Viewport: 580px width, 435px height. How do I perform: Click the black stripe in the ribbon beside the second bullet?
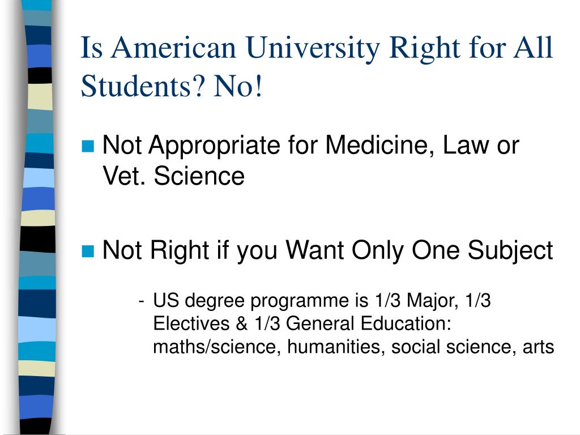37,240
